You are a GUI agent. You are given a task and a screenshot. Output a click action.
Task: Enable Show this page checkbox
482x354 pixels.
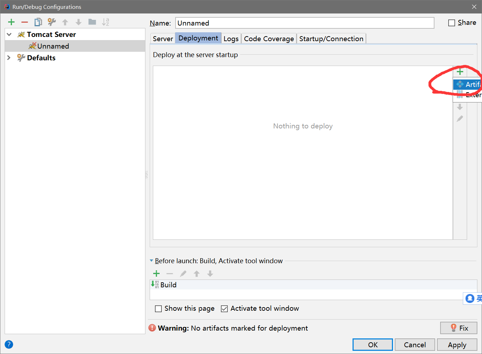coord(159,309)
